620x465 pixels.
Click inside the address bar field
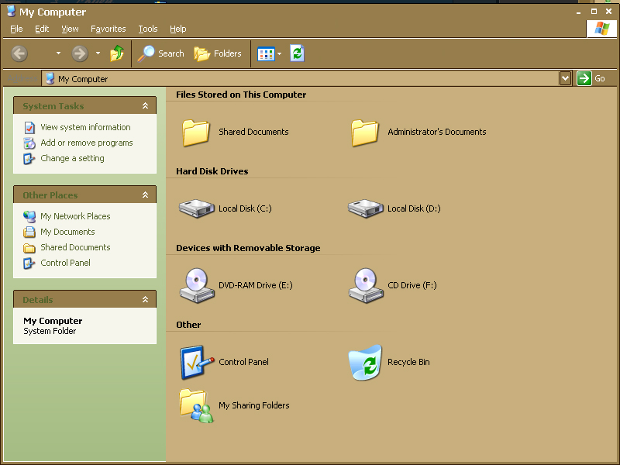click(310, 77)
